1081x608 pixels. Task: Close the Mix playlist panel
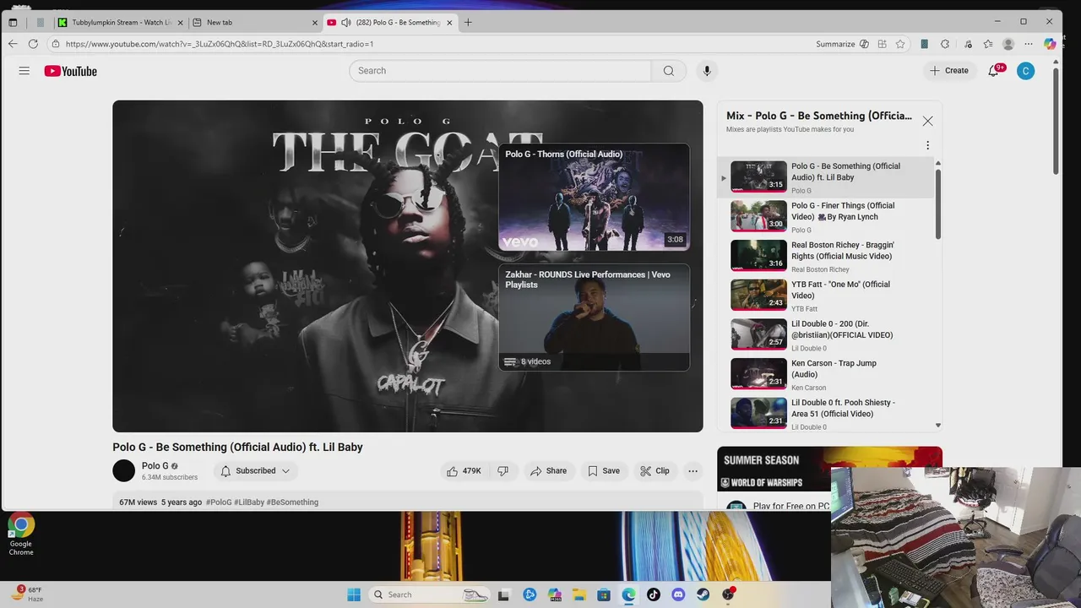(x=927, y=121)
